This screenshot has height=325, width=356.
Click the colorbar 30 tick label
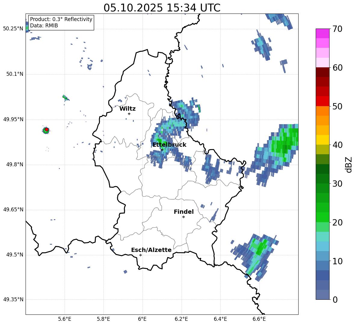(337, 184)
